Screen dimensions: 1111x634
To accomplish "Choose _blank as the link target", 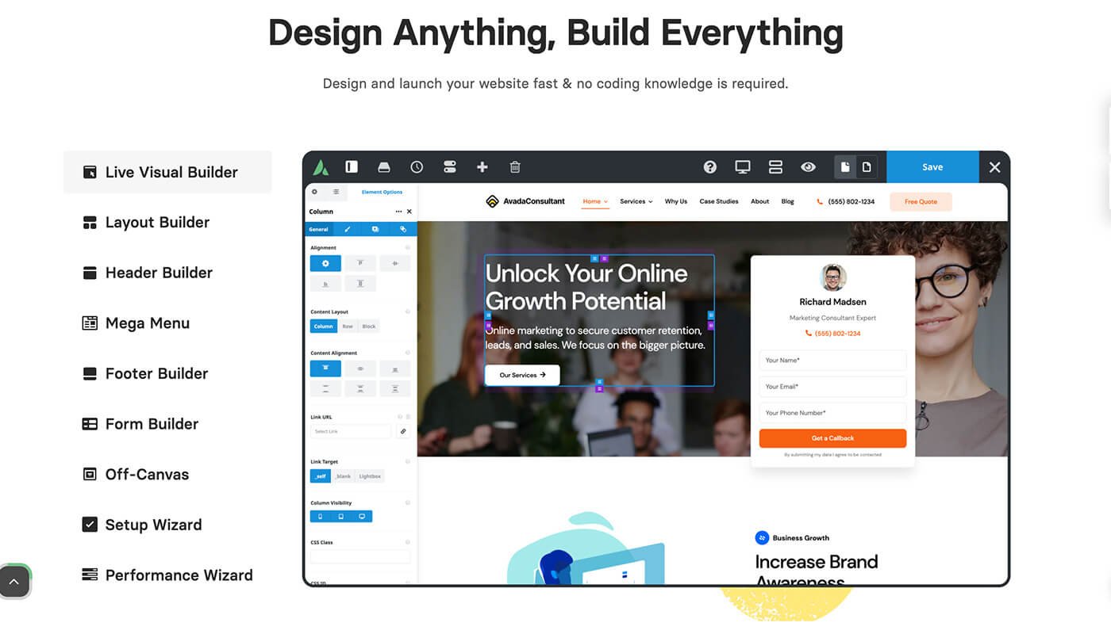I will (x=343, y=476).
